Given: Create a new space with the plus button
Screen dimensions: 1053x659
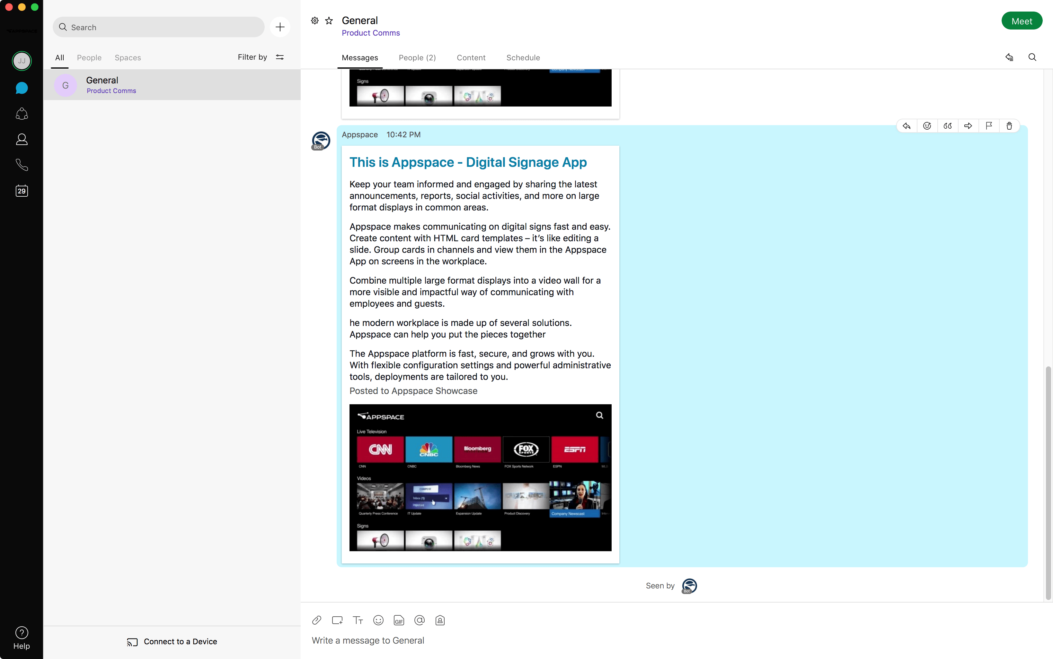Looking at the screenshot, I should (x=280, y=27).
